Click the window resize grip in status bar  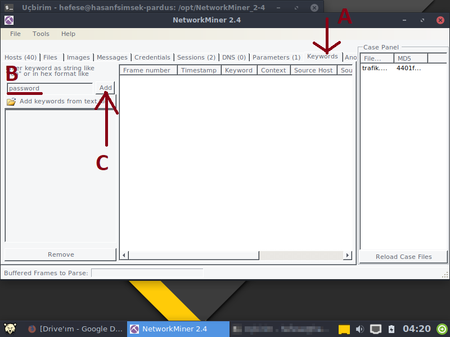click(445, 275)
